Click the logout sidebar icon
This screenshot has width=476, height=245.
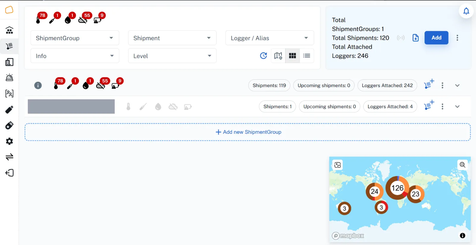9,173
